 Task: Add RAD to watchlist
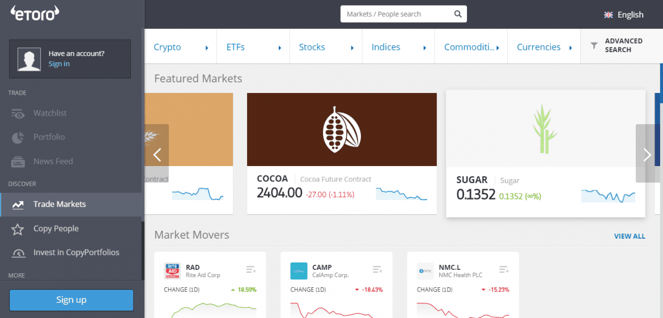[x=251, y=269]
